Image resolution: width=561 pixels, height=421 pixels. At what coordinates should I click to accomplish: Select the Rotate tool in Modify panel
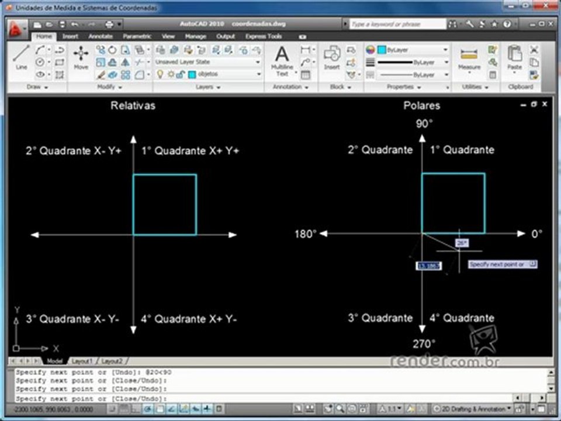tap(112, 50)
